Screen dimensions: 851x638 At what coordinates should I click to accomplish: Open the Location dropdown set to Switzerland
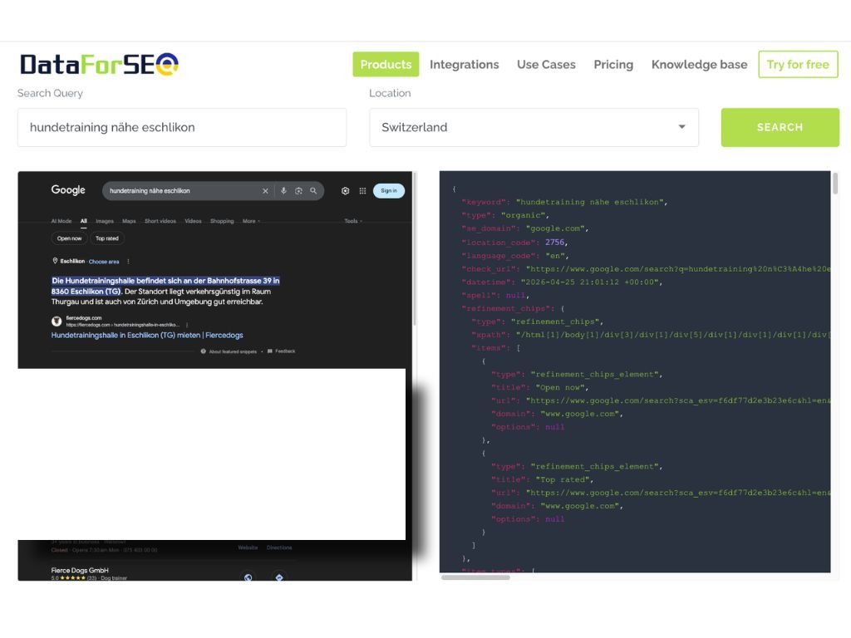(534, 127)
